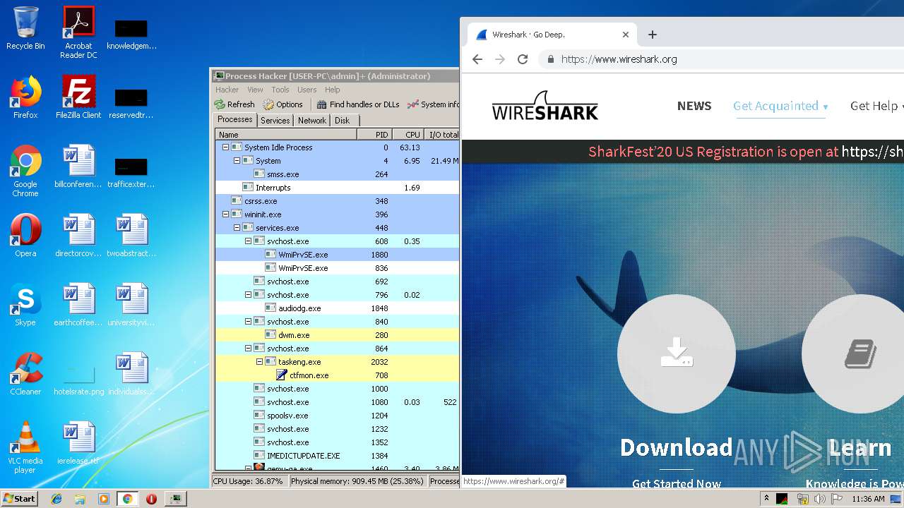Viewport: 904px width, 508px height.
Task: Open a new Chrome tab
Action: point(653,35)
